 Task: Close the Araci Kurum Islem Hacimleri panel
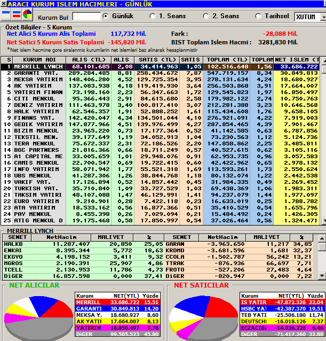point(4,4)
